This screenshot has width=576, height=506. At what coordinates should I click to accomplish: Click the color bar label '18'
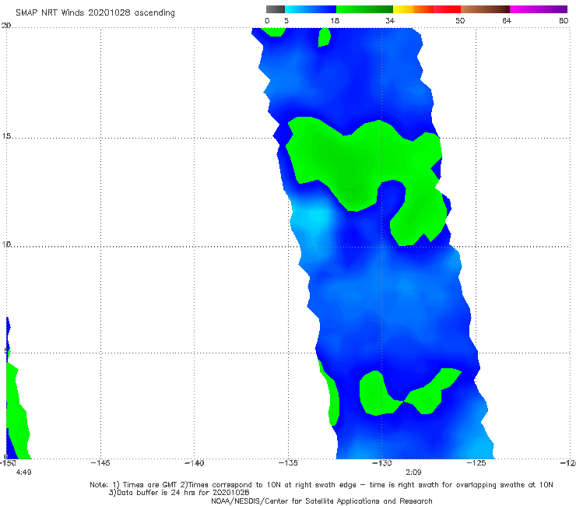pyautogui.click(x=335, y=21)
